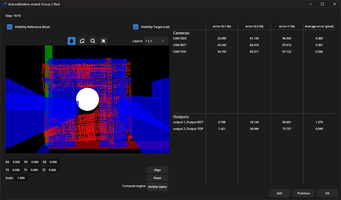Activate the rotate view tool
Viewport: 341px width, 200px height.
click(82, 41)
